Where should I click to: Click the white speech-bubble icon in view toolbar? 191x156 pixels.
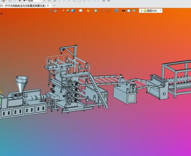(81, 10)
